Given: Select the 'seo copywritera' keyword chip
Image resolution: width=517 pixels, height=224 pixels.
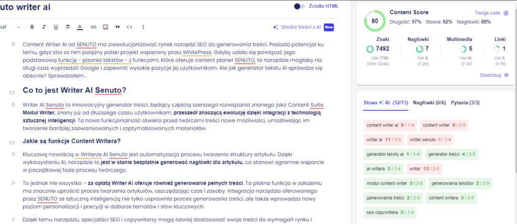Looking at the screenshot, I should tap(390, 212).
